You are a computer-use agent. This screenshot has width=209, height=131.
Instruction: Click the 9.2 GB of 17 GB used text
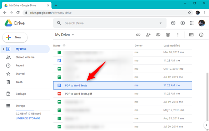tap(28, 114)
